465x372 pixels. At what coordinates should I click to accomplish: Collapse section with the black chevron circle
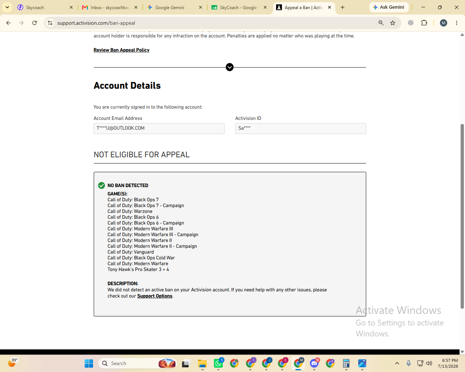tap(230, 67)
